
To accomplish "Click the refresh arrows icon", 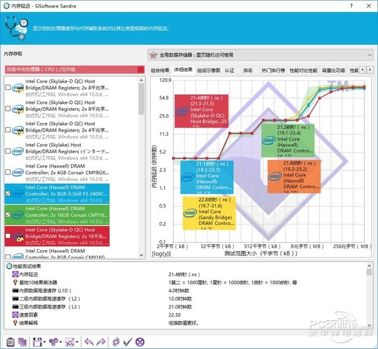I will (116, 342).
